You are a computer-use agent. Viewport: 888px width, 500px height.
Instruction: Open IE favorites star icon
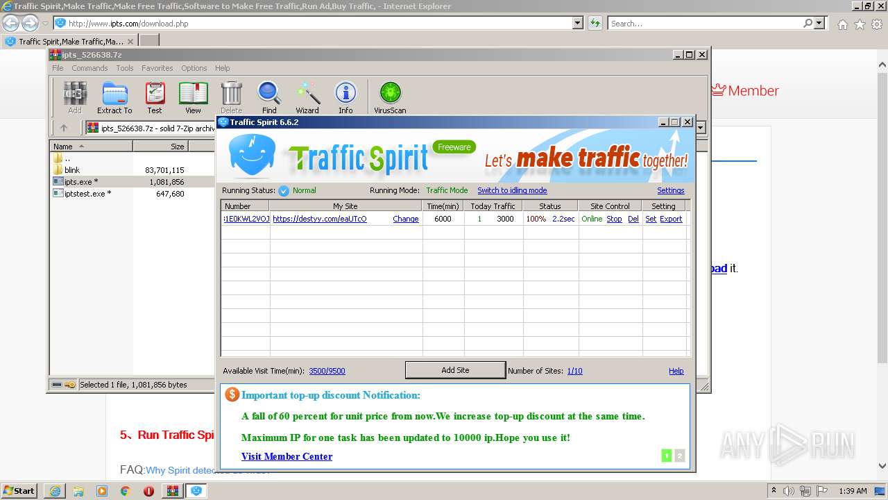point(860,24)
